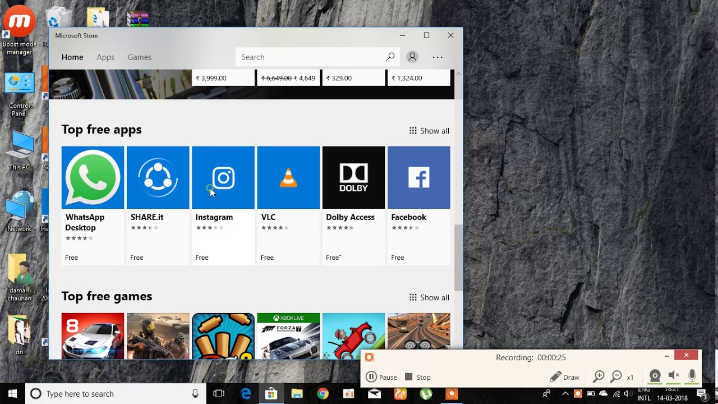Screen dimensions: 718x404
Task: Open the Forza 7 Xbox Live game thumbnail
Action: point(288,336)
